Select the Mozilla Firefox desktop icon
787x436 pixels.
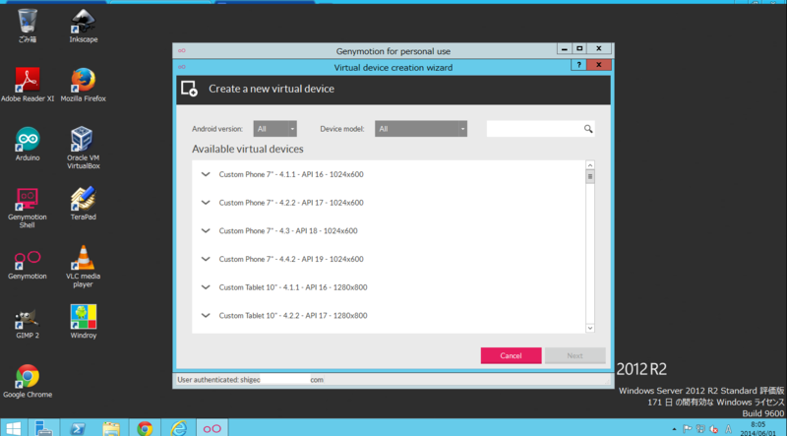click(84, 85)
